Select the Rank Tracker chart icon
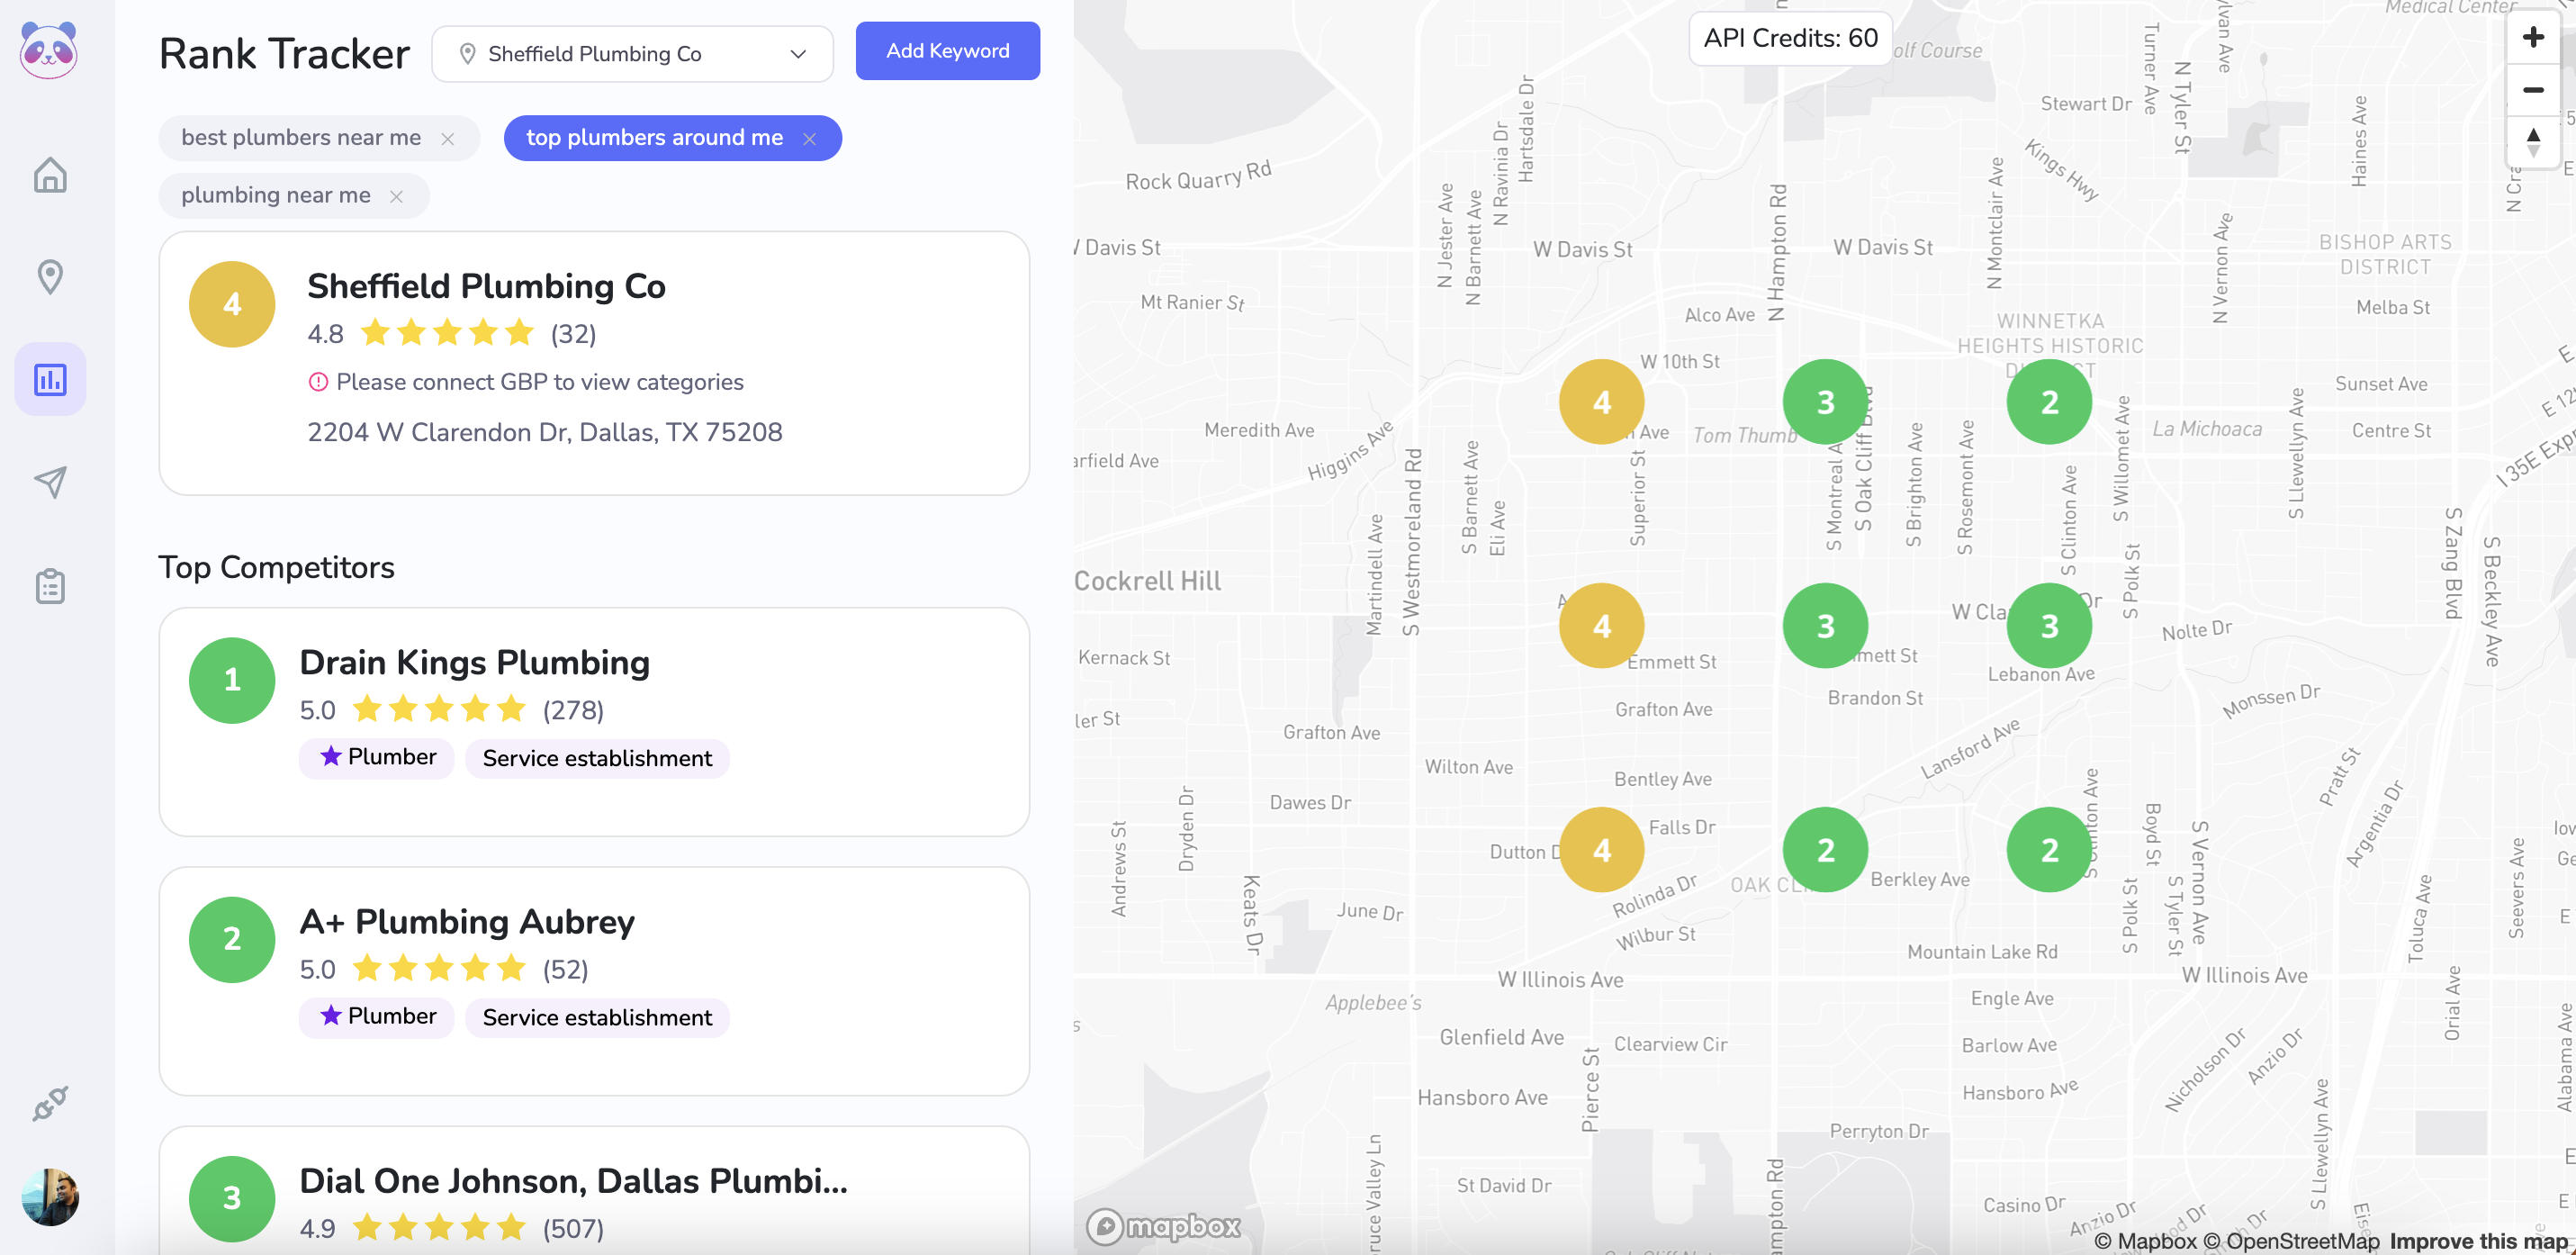The height and width of the screenshot is (1255, 2576). click(50, 380)
